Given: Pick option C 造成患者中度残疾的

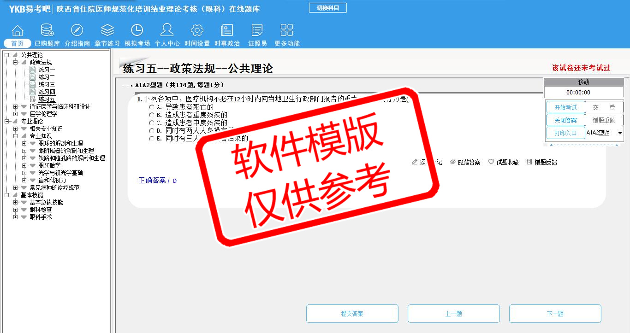Looking at the screenshot, I should pyautogui.click(x=151, y=123).
